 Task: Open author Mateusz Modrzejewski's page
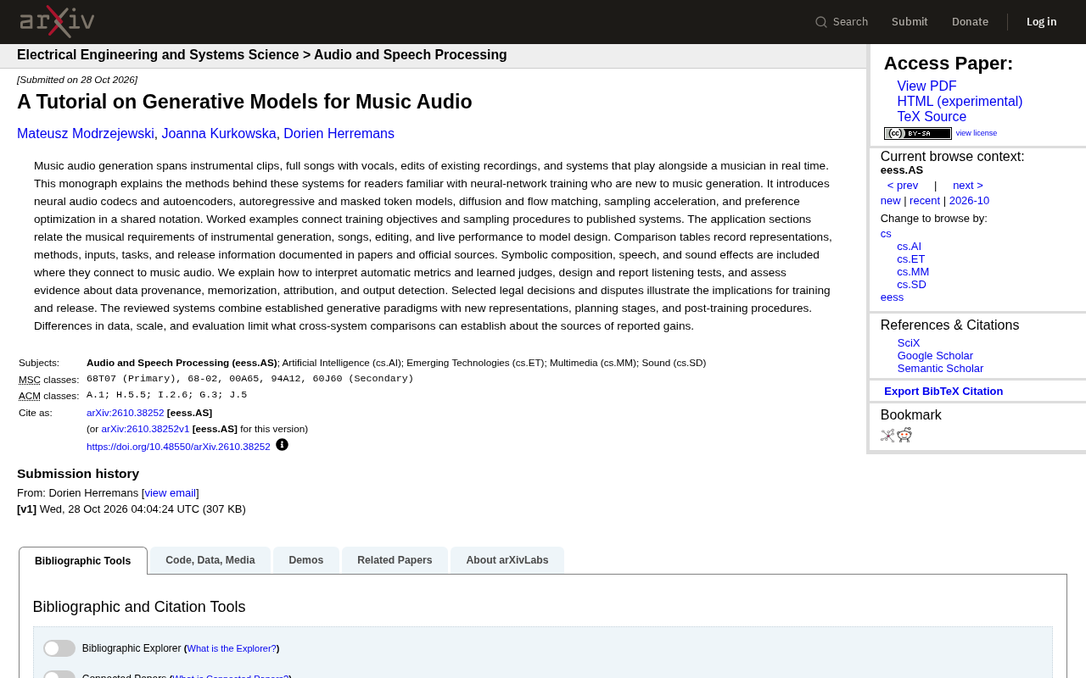point(86,134)
